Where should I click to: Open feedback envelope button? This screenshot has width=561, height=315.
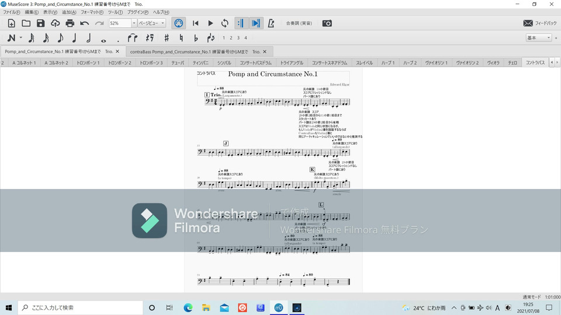[540, 23]
